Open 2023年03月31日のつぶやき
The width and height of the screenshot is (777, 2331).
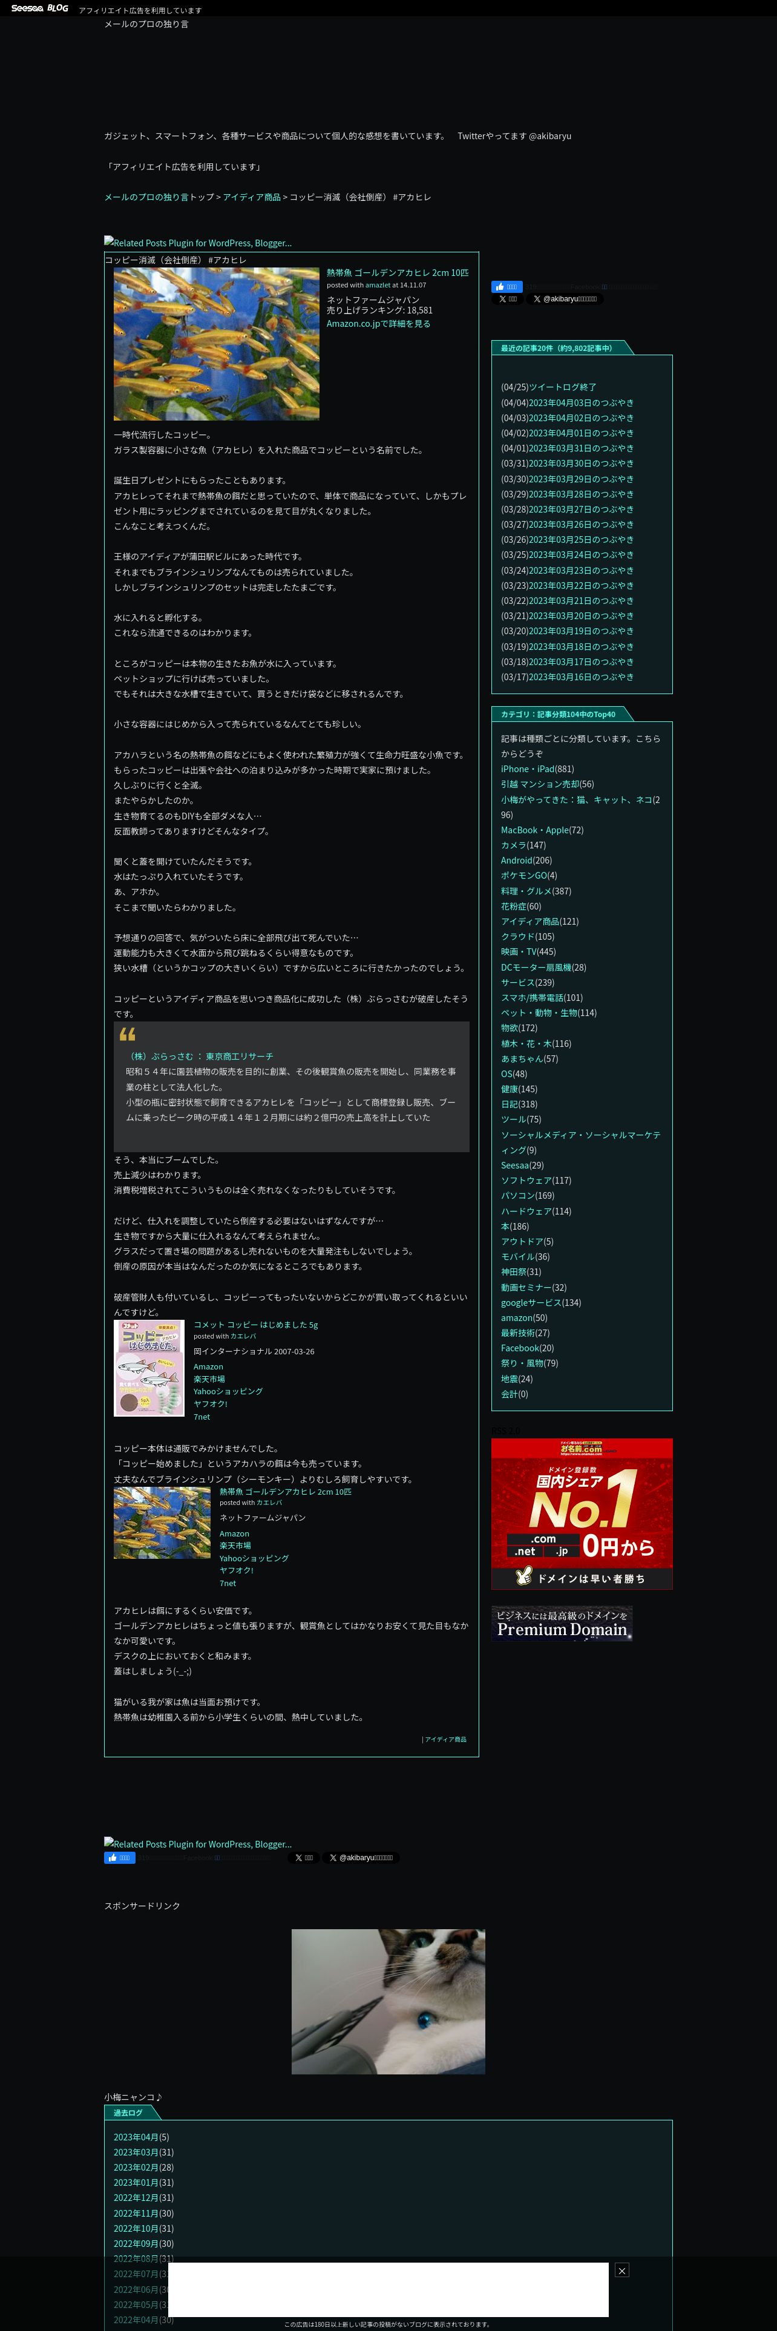tap(581, 448)
